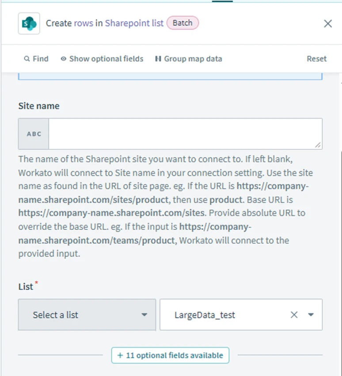Viewport: 342px width, 376px height.
Task: Click the magnifier Find icon
Action: tap(27, 59)
